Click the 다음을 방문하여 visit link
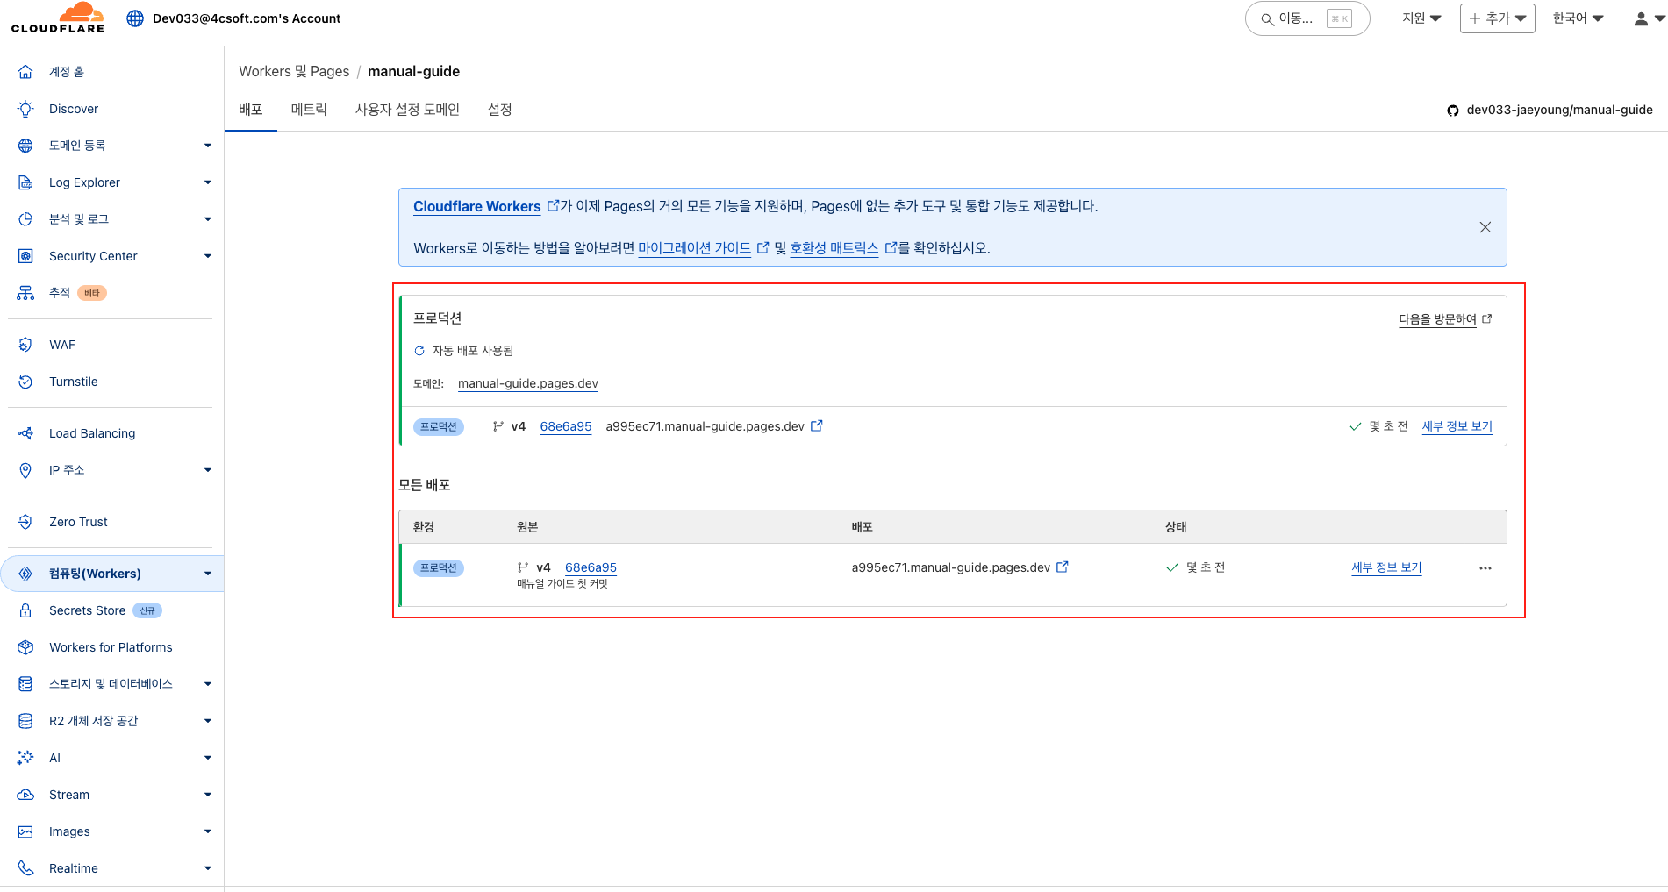1668x892 pixels. (1444, 319)
